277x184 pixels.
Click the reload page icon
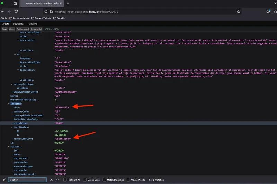click(17, 11)
